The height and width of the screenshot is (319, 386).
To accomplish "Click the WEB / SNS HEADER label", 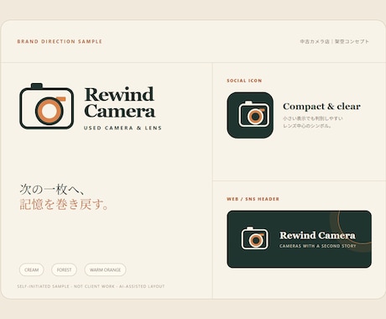I will coord(253,199).
